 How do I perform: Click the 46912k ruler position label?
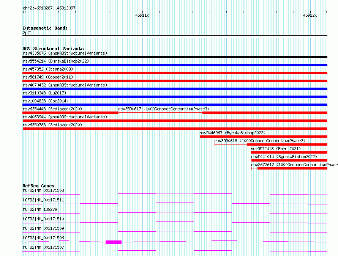pos(310,15)
